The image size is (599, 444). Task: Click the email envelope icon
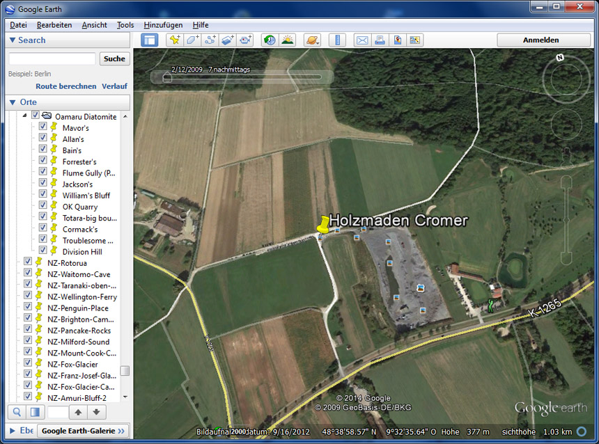(362, 40)
